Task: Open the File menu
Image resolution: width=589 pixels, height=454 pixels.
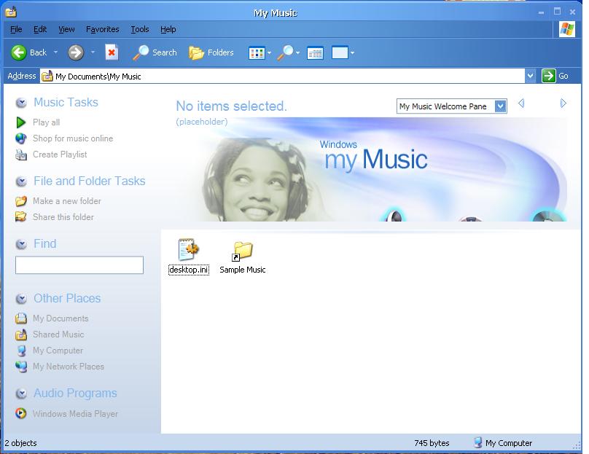Action: tap(16, 29)
